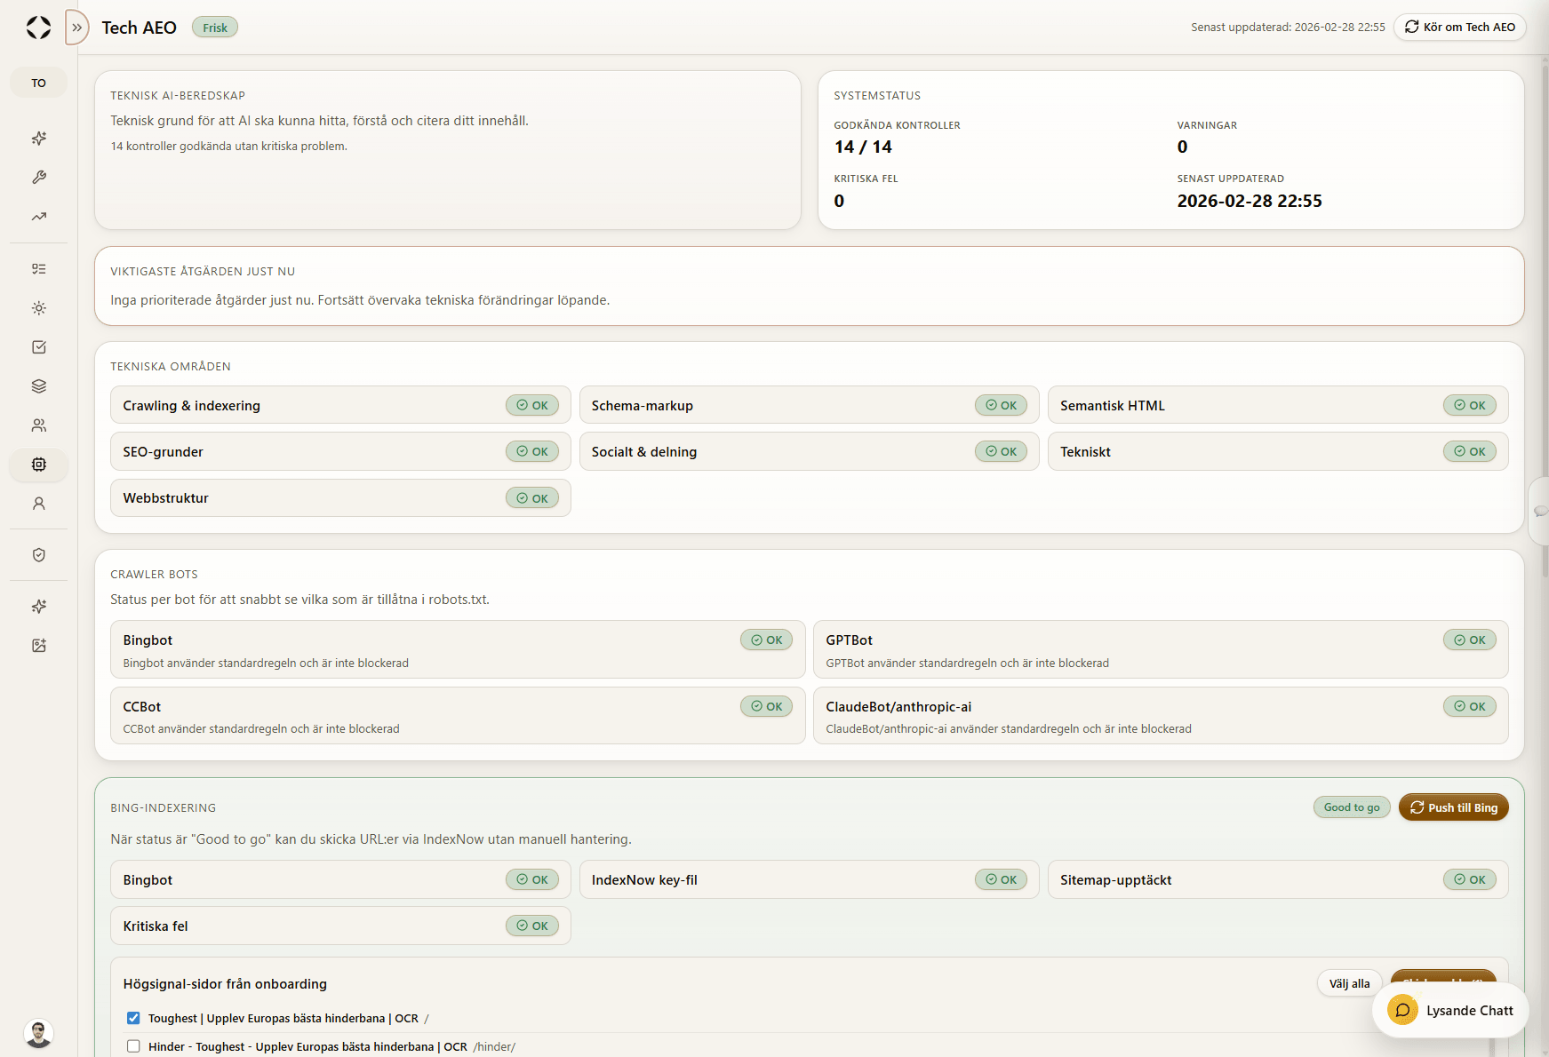Viewport: 1549px width, 1057px height.
Task: Collapse the sidebar with the double-chevron
Action: point(76,28)
